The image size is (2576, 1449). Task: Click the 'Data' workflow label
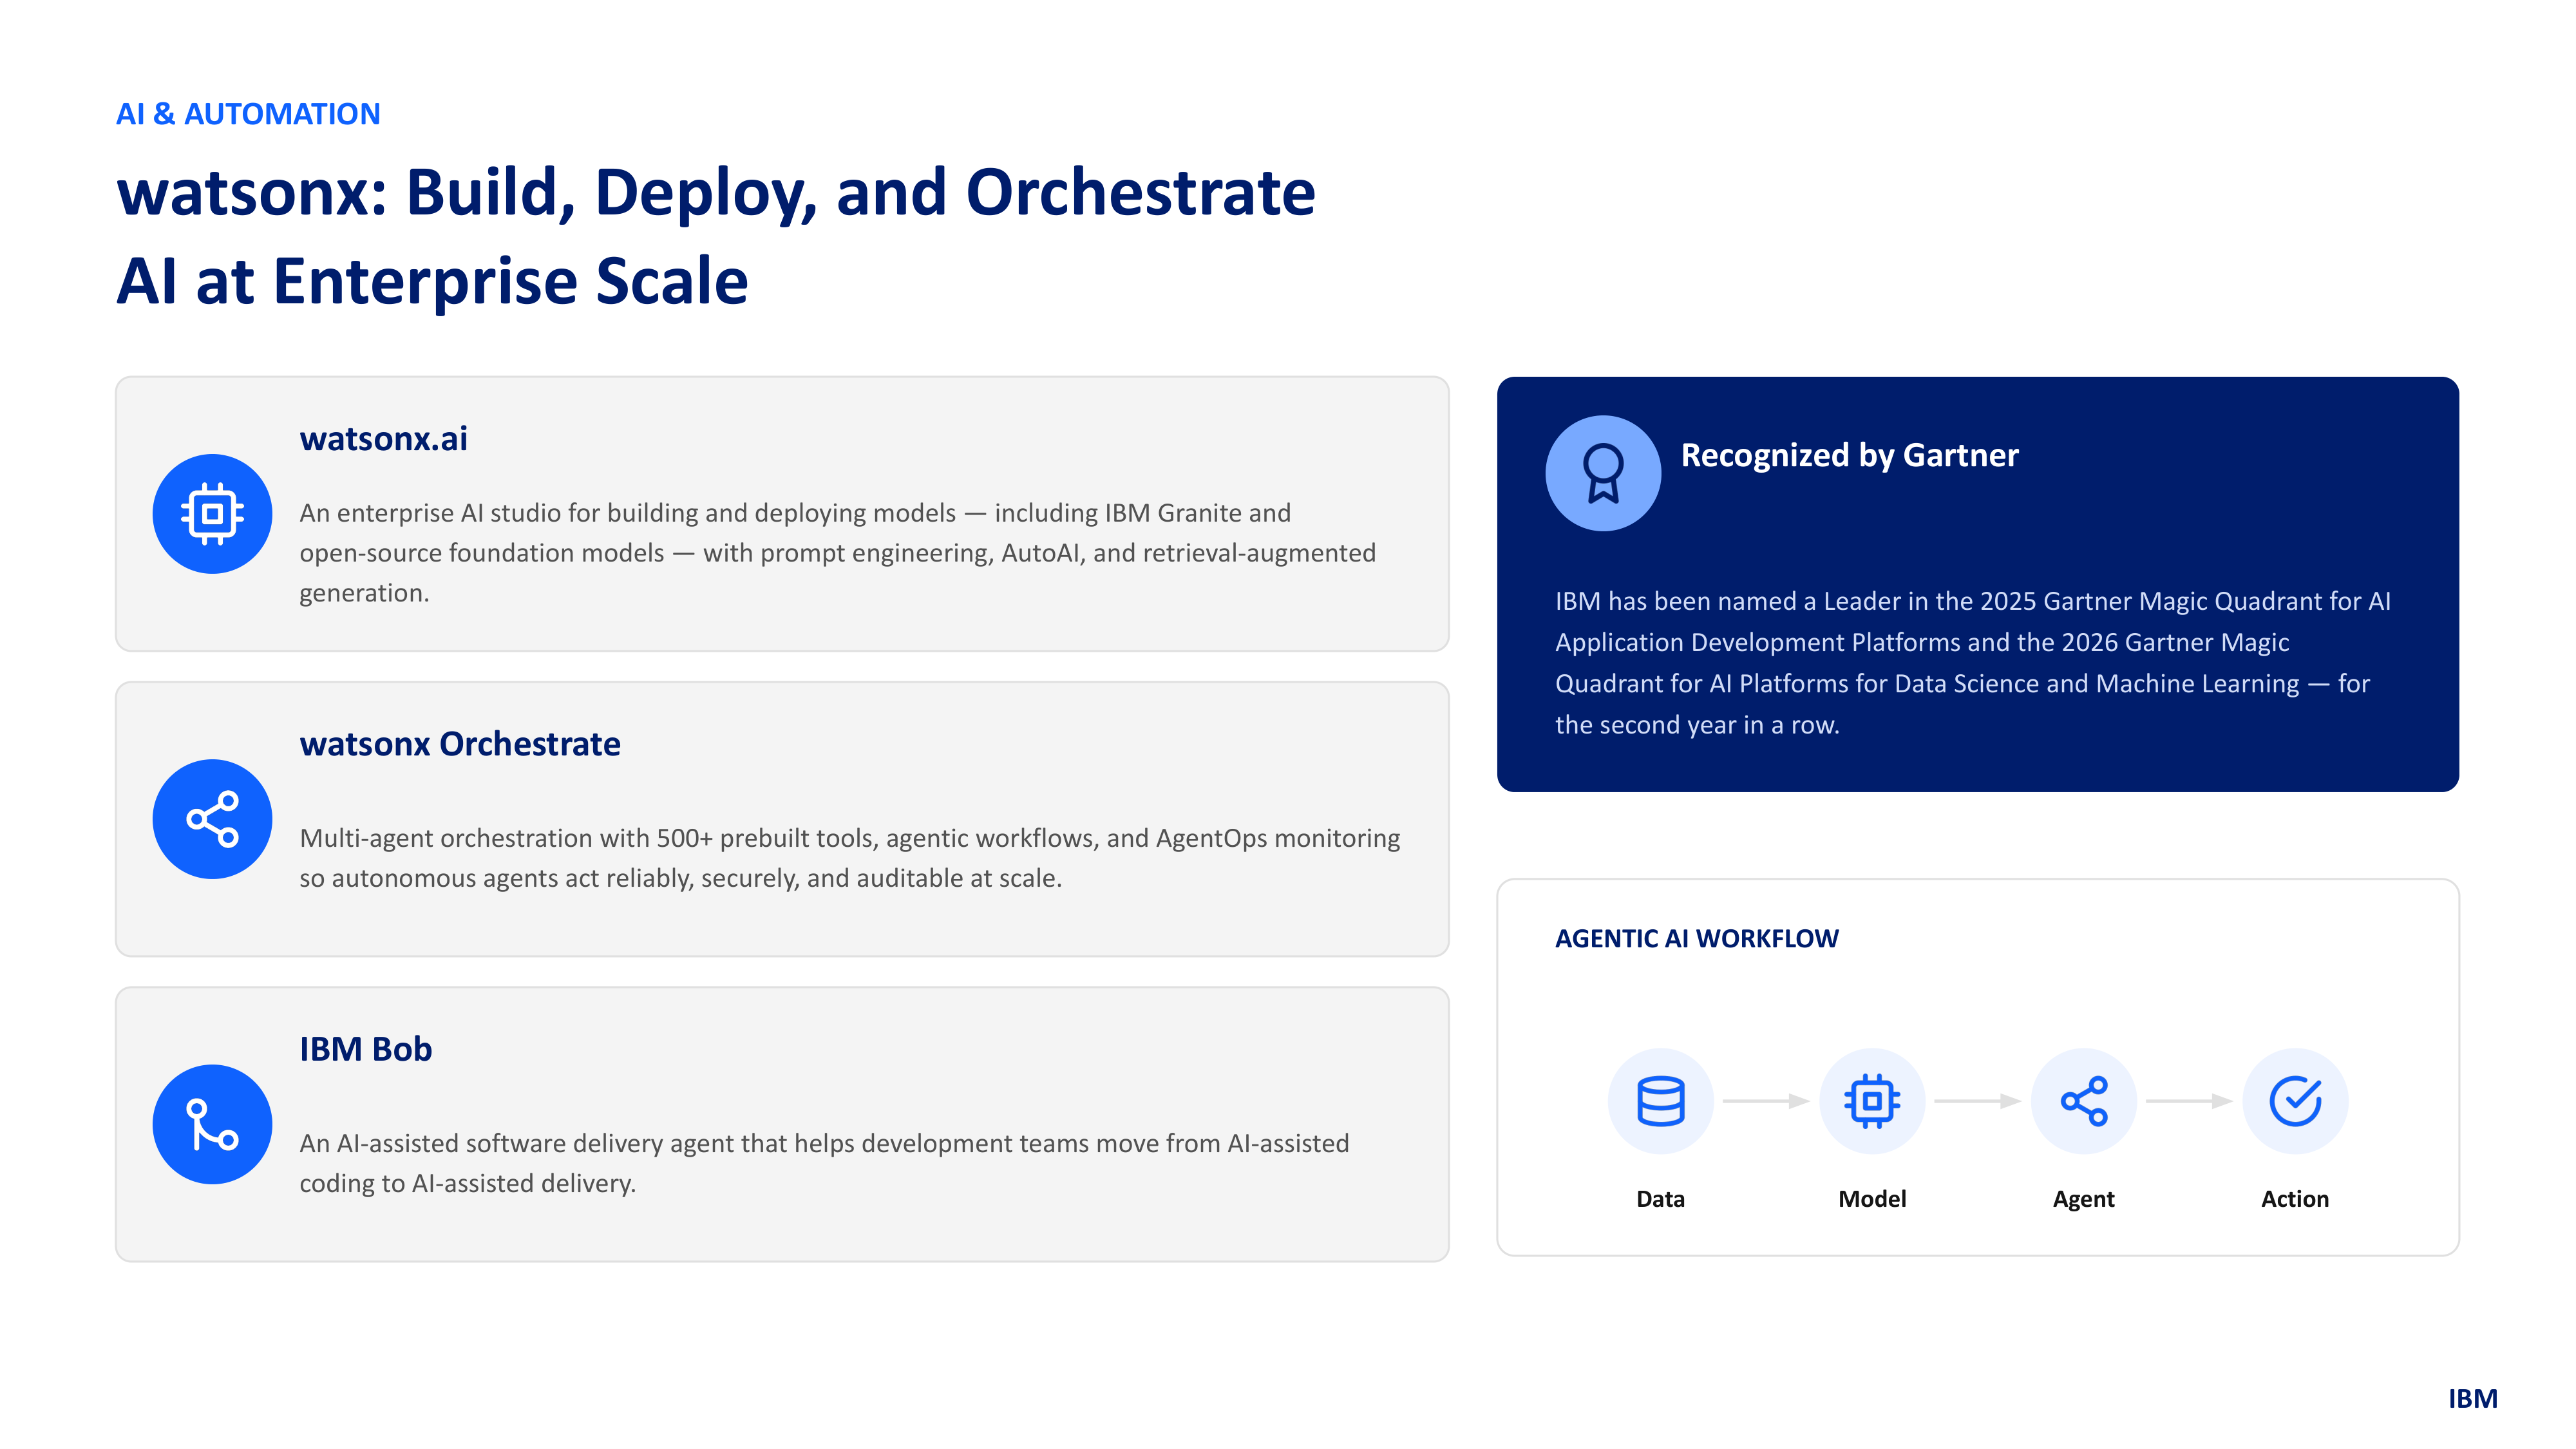[1661, 1199]
